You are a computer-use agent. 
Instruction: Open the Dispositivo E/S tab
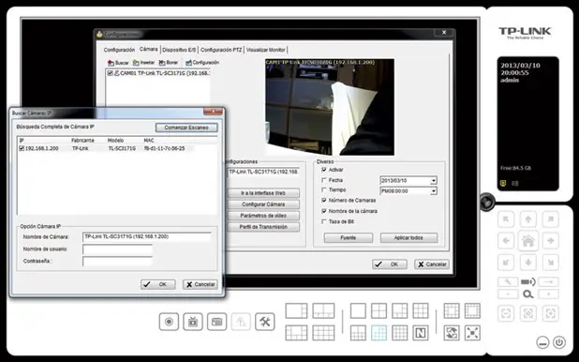[180, 50]
